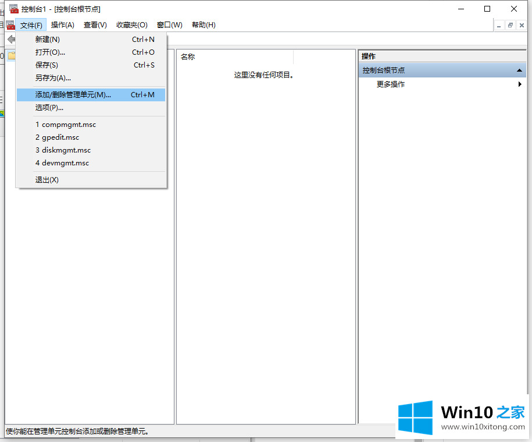Open recent file 2 gpedit.msc
Image resolution: width=532 pixels, height=442 pixels.
coord(91,137)
